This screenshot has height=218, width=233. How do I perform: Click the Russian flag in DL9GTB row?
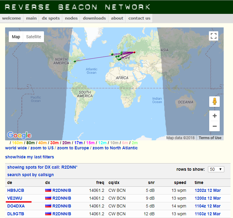pyautogui.click(x=48, y=214)
